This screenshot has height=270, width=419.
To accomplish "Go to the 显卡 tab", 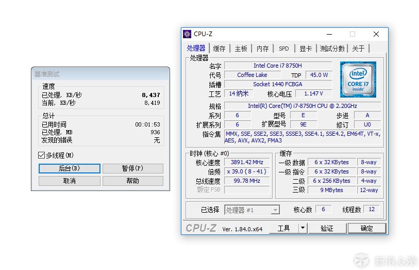I will coord(306,49).
